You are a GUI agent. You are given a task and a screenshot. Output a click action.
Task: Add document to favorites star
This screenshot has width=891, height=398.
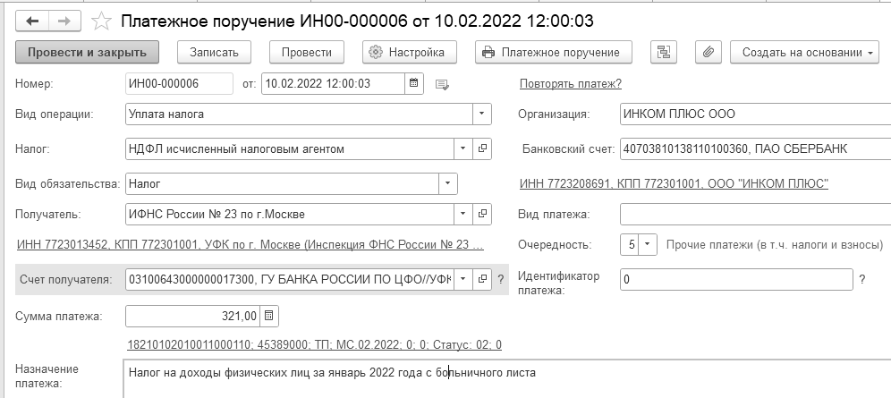101,20
